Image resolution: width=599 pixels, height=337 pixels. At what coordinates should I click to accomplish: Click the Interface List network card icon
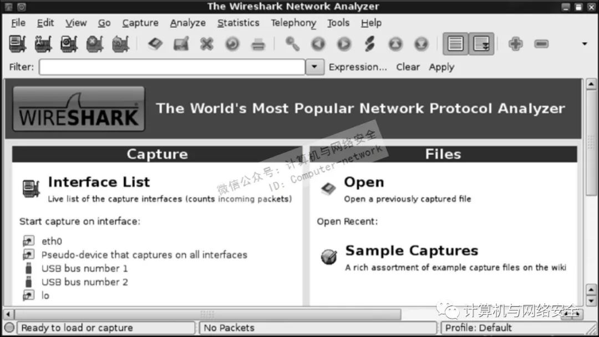[31, 189]
